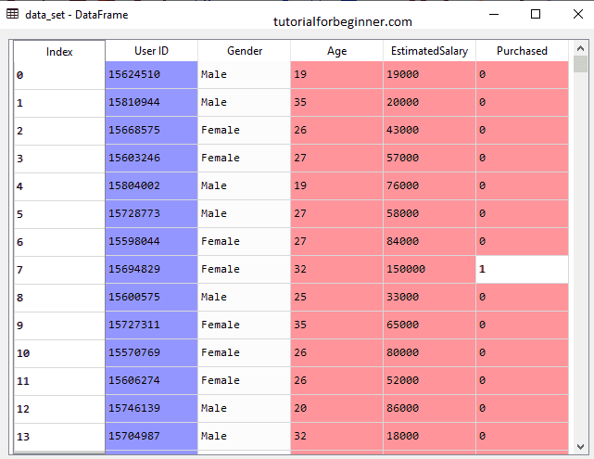Select EstimatedSalary cell 57000

point(430,158)
